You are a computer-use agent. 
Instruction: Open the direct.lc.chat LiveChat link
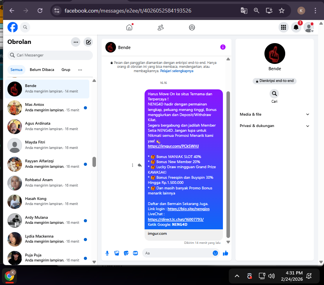pos(176,220)
